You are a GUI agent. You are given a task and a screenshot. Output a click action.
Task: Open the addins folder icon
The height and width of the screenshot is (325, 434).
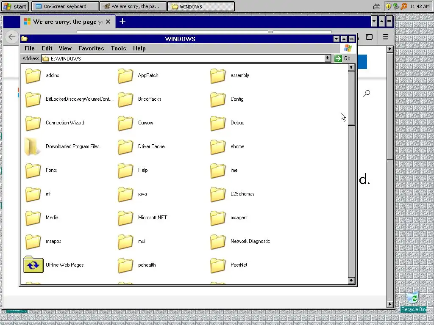(x=33, y=75)
